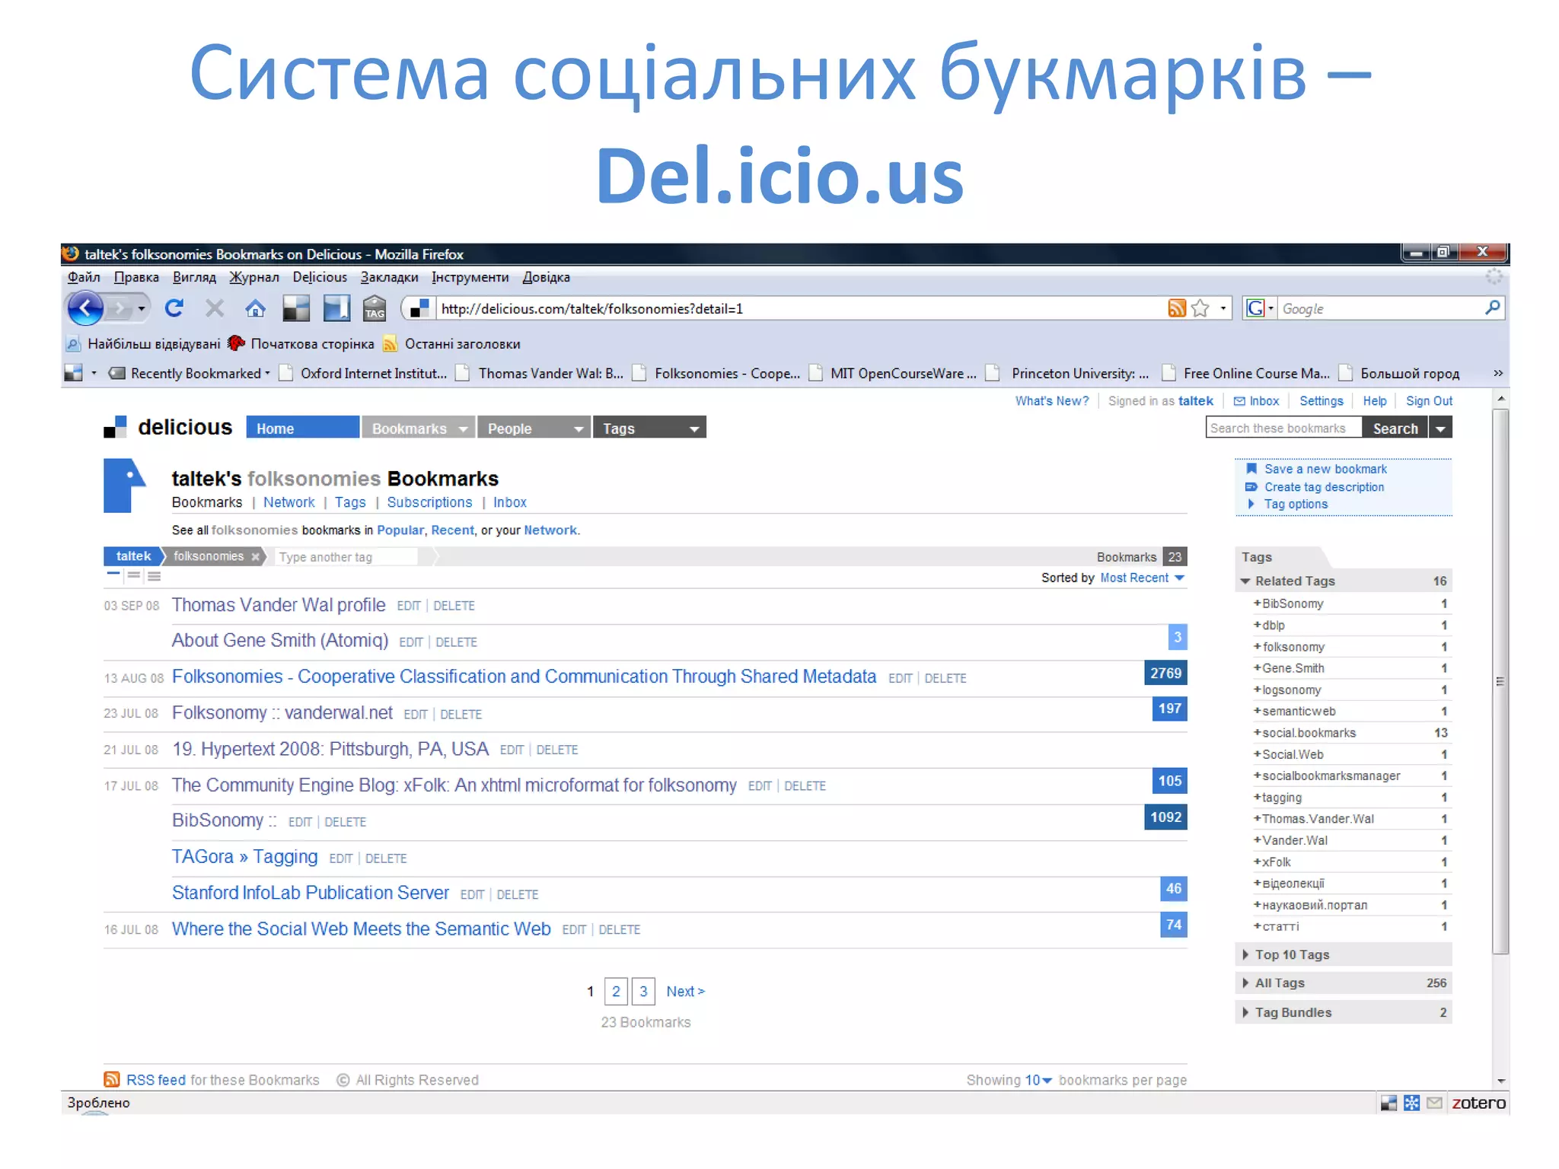
Task: Click the Google search magnifier icon
Action: tap(1493, 307)
